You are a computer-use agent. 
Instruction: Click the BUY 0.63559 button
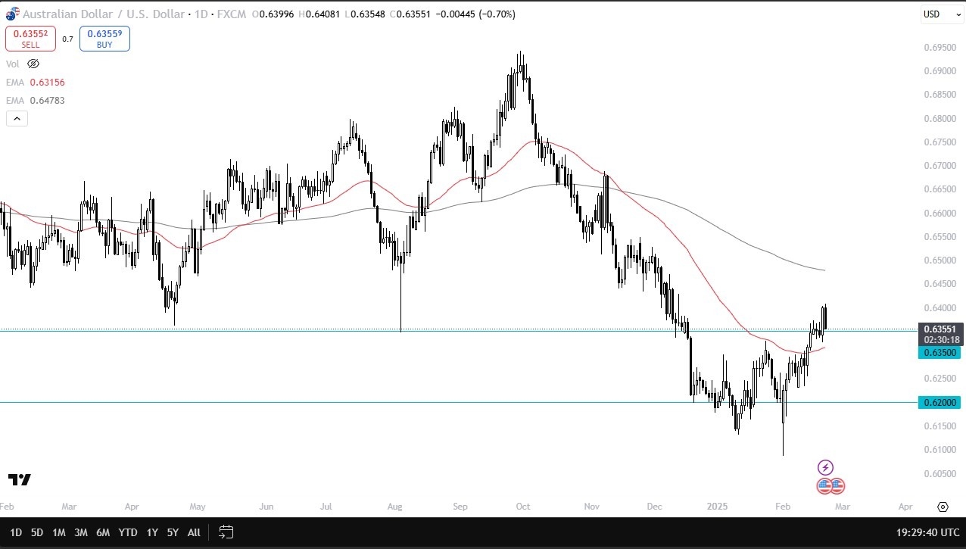point(104,39)
